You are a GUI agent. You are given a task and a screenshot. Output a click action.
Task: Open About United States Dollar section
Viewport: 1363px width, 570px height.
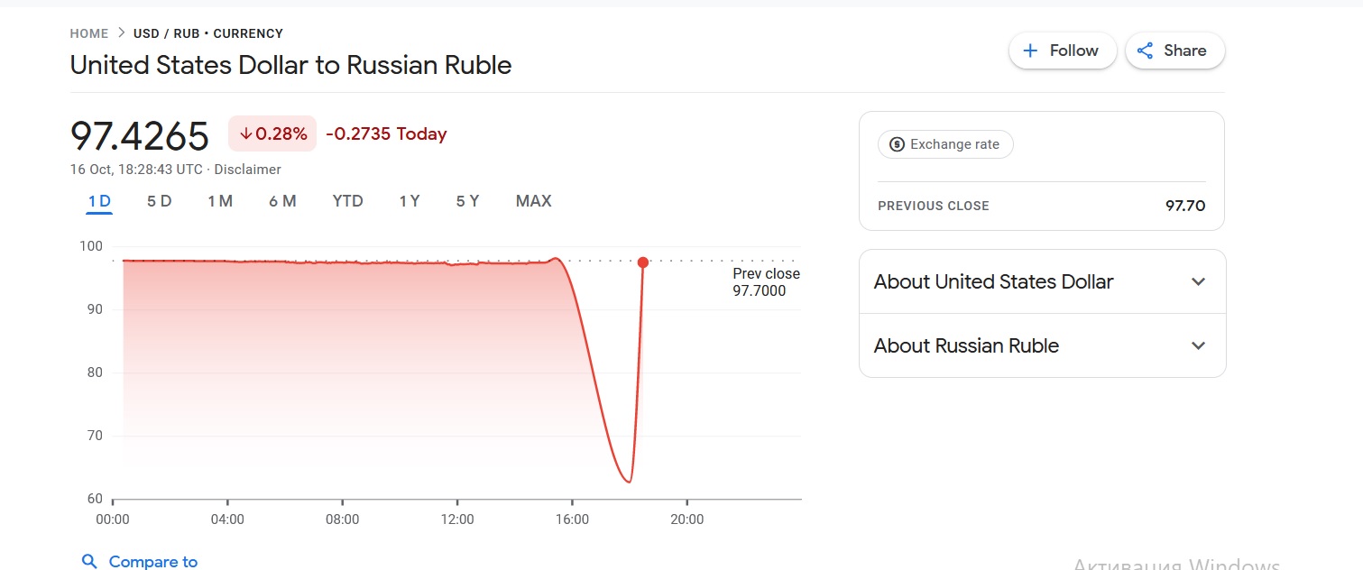point(1042,281)
